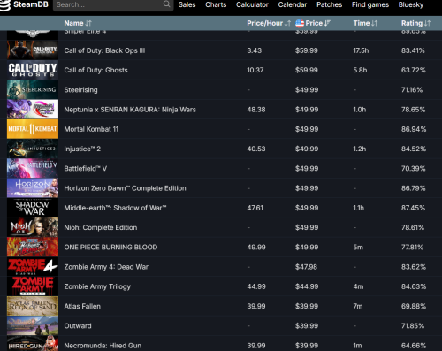
Task: Open Find games menu
Action: tap(370, 4)
